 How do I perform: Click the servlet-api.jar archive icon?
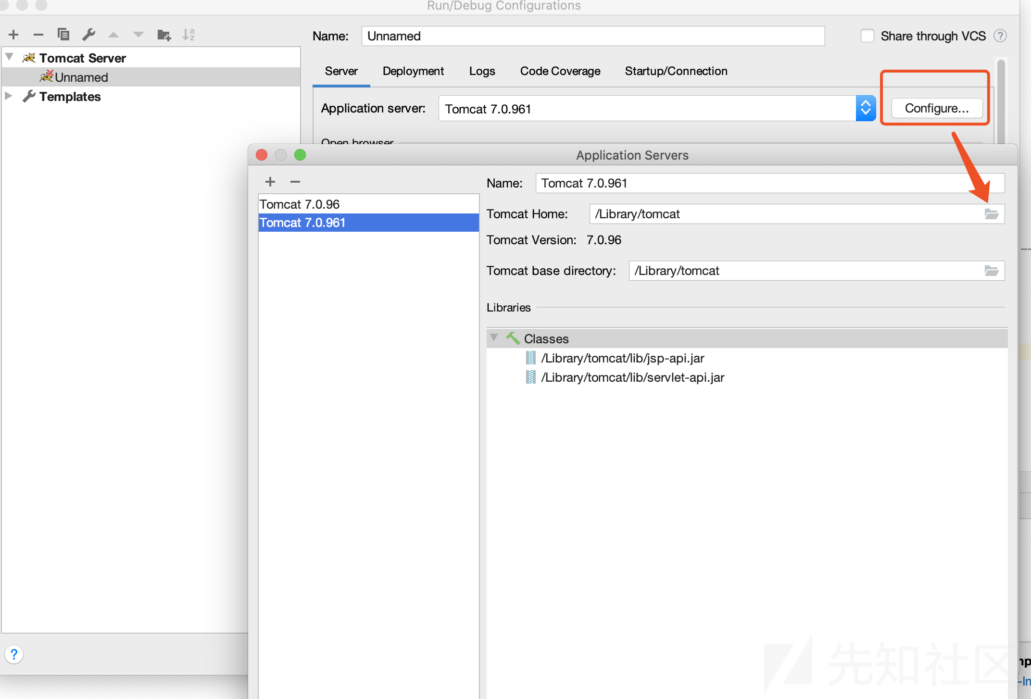(x=531, y=377)
